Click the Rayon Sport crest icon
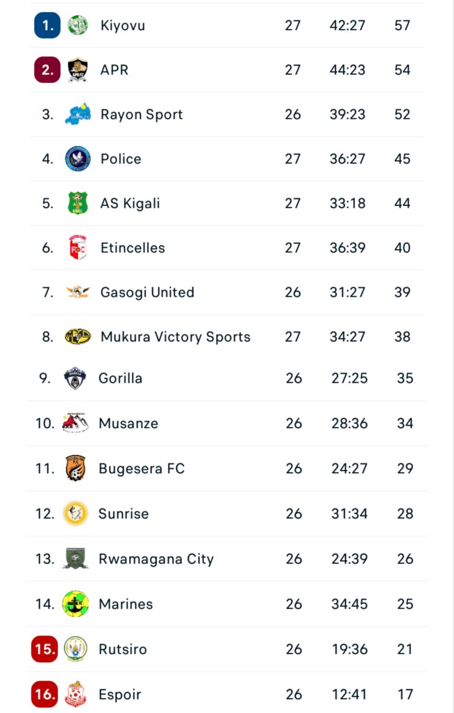Screen dimensions: 454x713 77,114
